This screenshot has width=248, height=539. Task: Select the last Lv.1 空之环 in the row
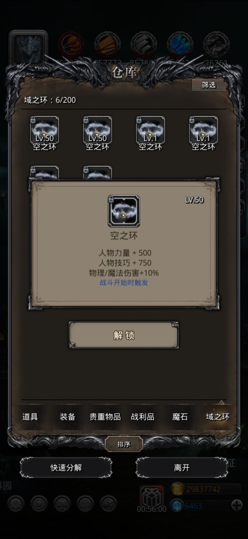click(203, 133)
